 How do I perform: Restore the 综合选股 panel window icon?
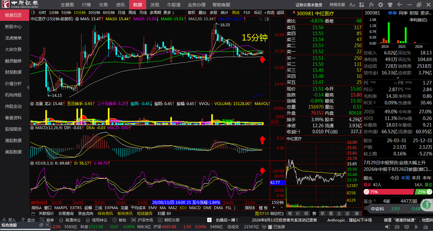(x=41, y=225)
